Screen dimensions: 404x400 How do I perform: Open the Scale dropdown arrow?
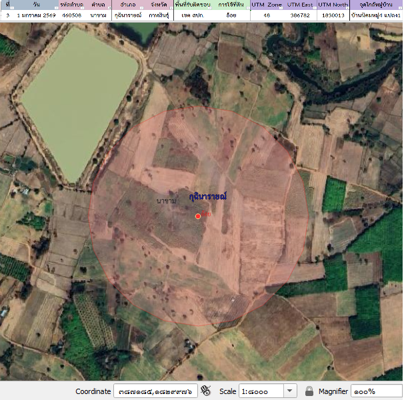[x=290, y=391]
